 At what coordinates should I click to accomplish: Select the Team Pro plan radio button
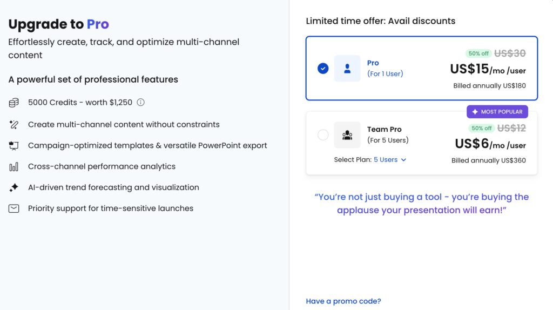323,135
